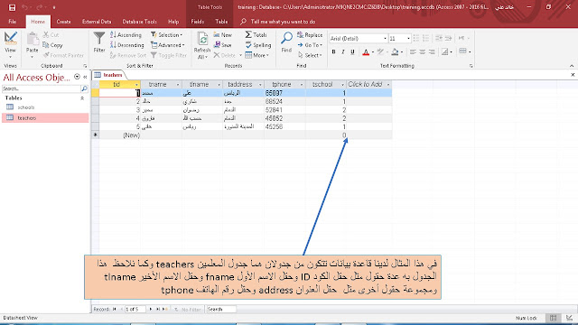The height and width of the screenshot is (325, 578).
Task: Click Save record button
Action: click(x=223, y=45)
